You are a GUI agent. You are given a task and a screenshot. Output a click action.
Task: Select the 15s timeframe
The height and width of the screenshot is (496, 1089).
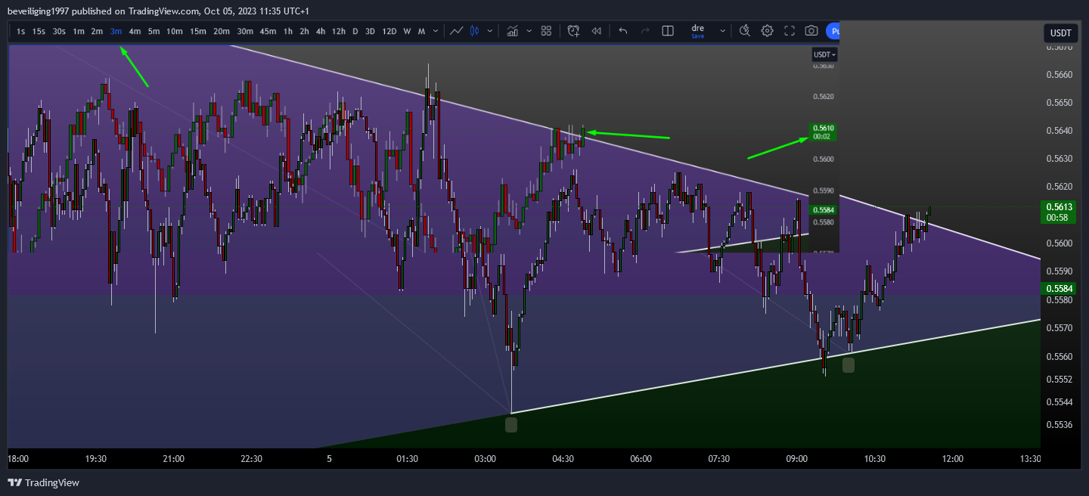pos(39,31)
